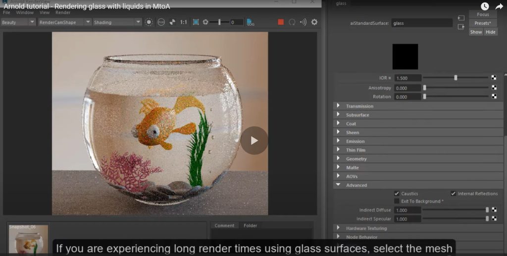Click the Show button

tap(476, 32)
